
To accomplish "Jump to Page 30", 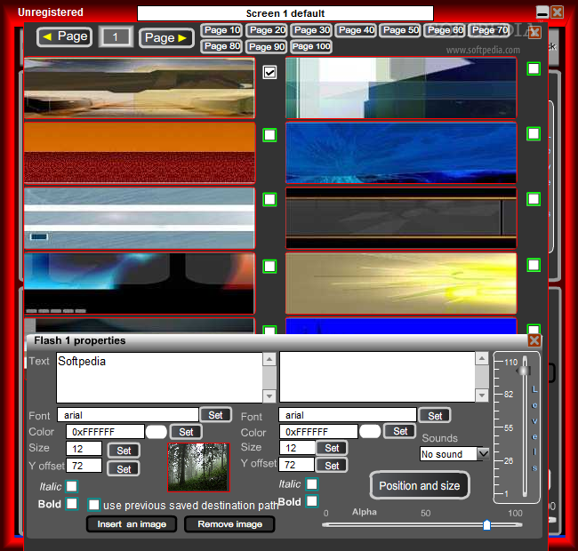I will click(311, 30).
